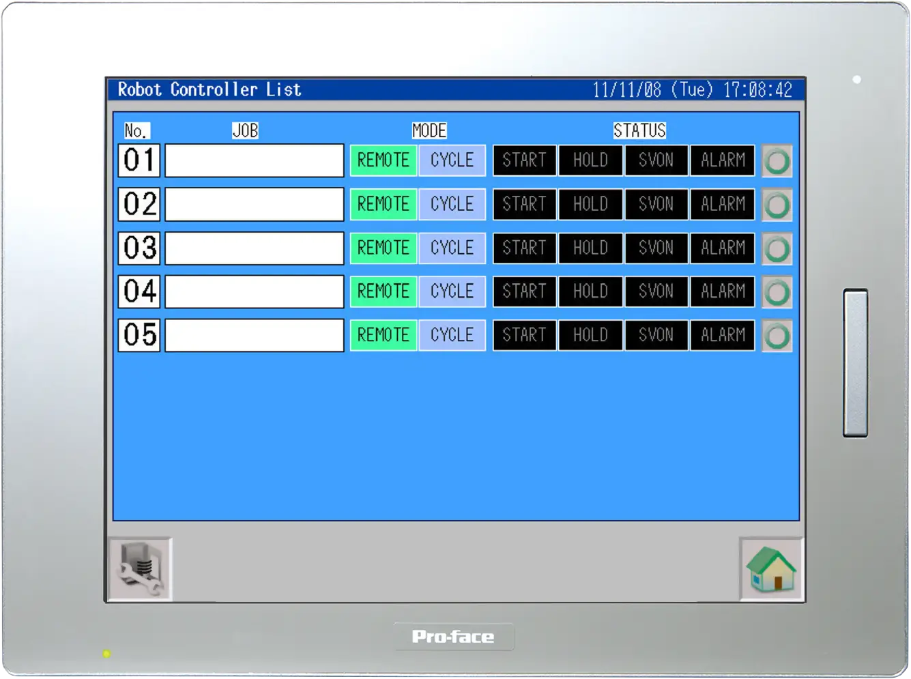Image resolution: width=911 pixels, height=679 pixels.
Task: Select the START status of robot 05
Action: (524, 335)
